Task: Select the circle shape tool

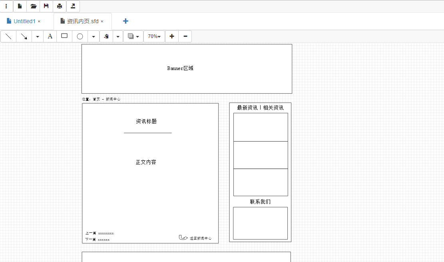Action: (x=80, y=36)
